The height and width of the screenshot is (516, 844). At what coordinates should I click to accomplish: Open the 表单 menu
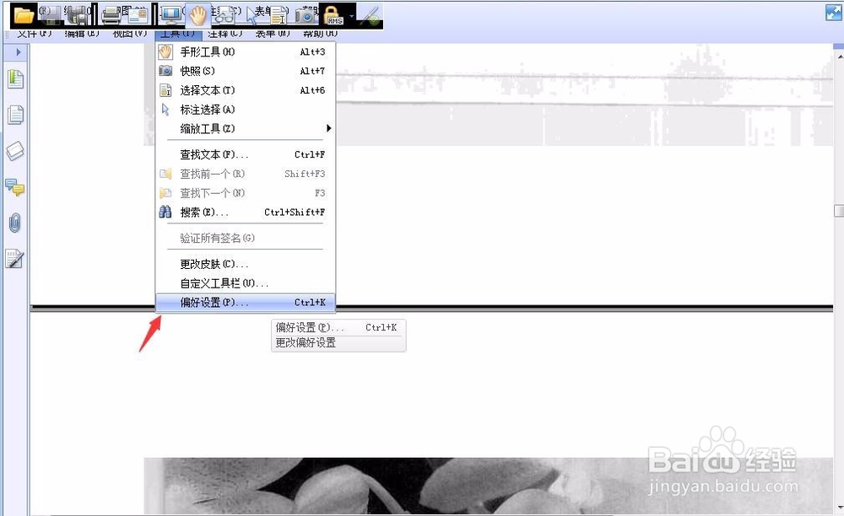click(273, 34)
